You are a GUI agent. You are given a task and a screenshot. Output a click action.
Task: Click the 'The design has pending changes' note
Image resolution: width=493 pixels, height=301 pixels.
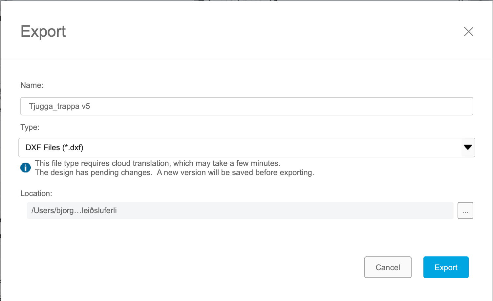point(174,172)
